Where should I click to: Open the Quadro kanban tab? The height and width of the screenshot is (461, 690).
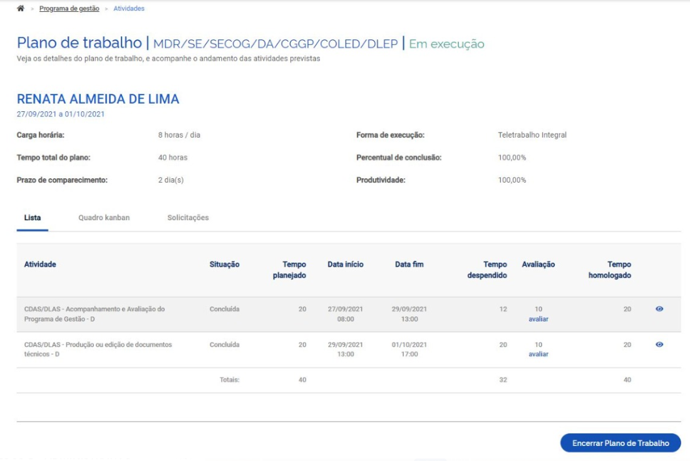coord(104,218)
